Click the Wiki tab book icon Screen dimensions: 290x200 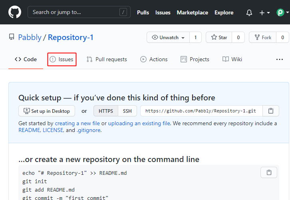pyautogui.click(x=226, y=59)
